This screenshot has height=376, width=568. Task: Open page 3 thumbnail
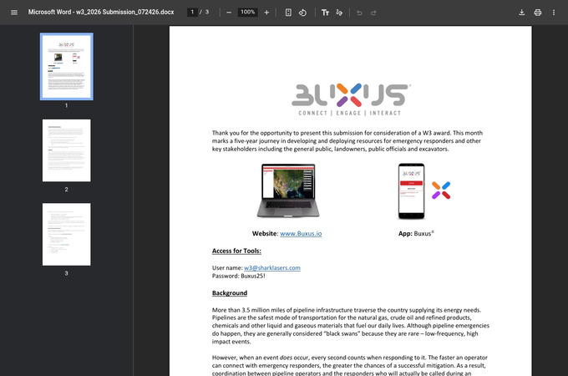pyautogui.click(x=66, y=234)
